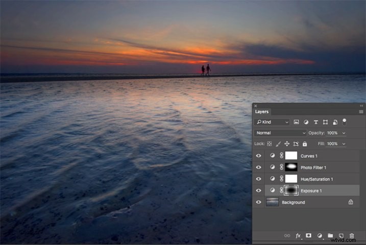Open Layers panel options menu
366x245 pixels.
361,112
